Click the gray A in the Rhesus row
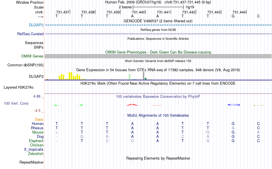272x169 pixels. click(x=233, y=128)
